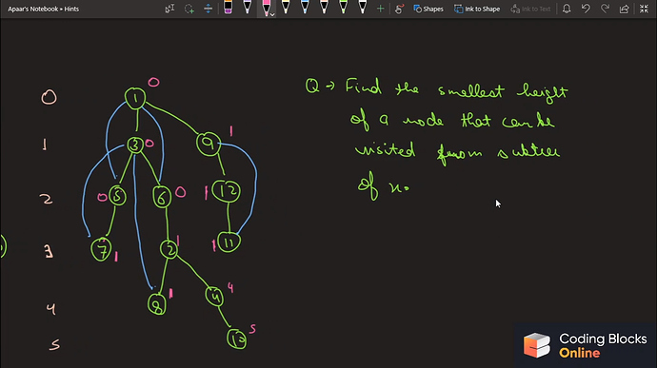Toggle Draw with Touch mode

point(399,9)
